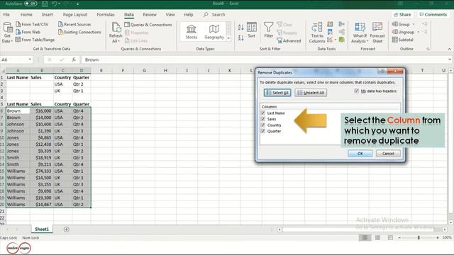Toggle AutoSave switch
The image size is (454, 255).
(31, 4)
